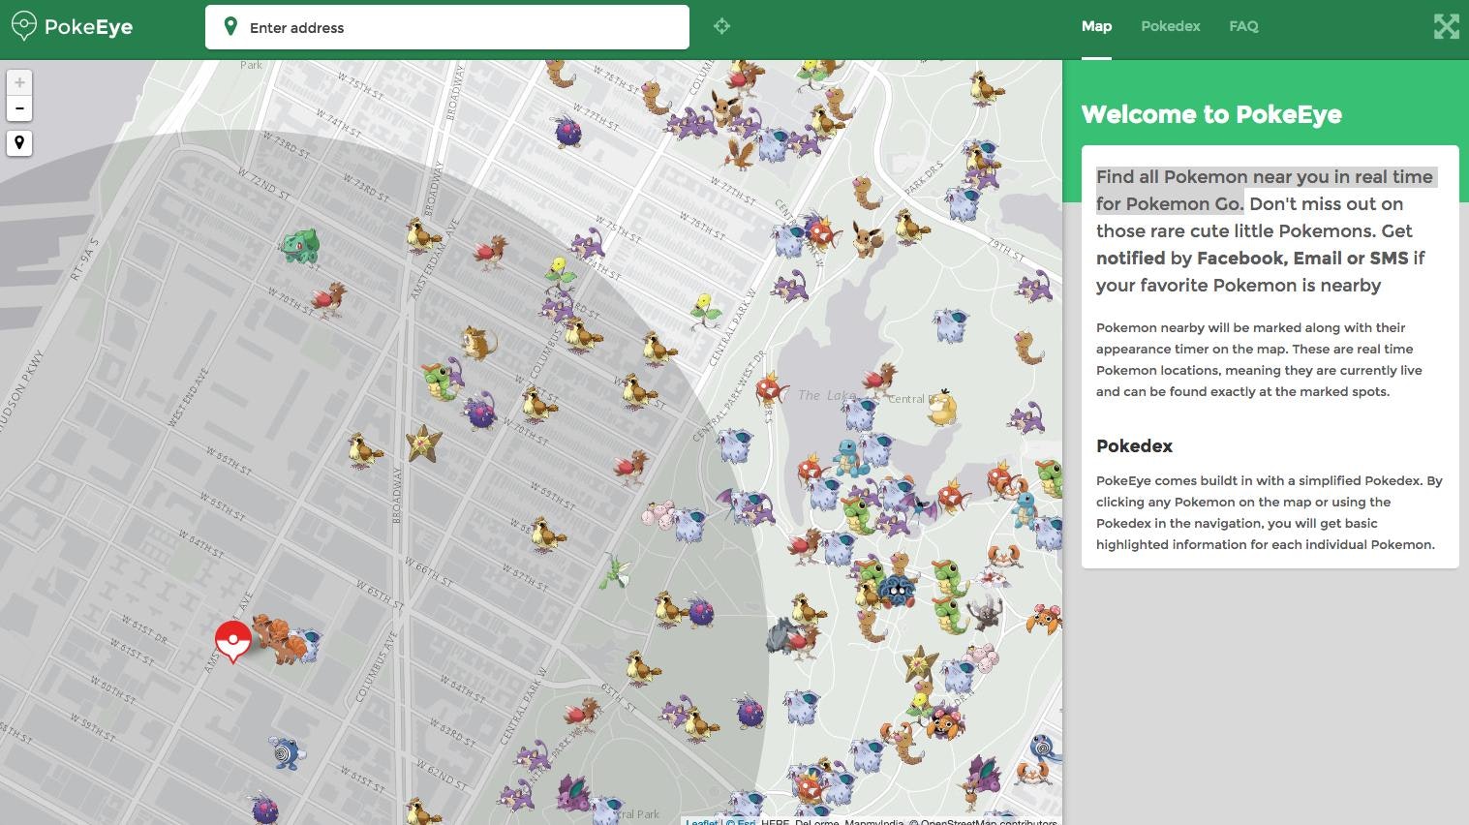Click the "Pokedex" heading in the sidebar
The width and height of the screenshot is (1469, 825).
coord(1134,446)
